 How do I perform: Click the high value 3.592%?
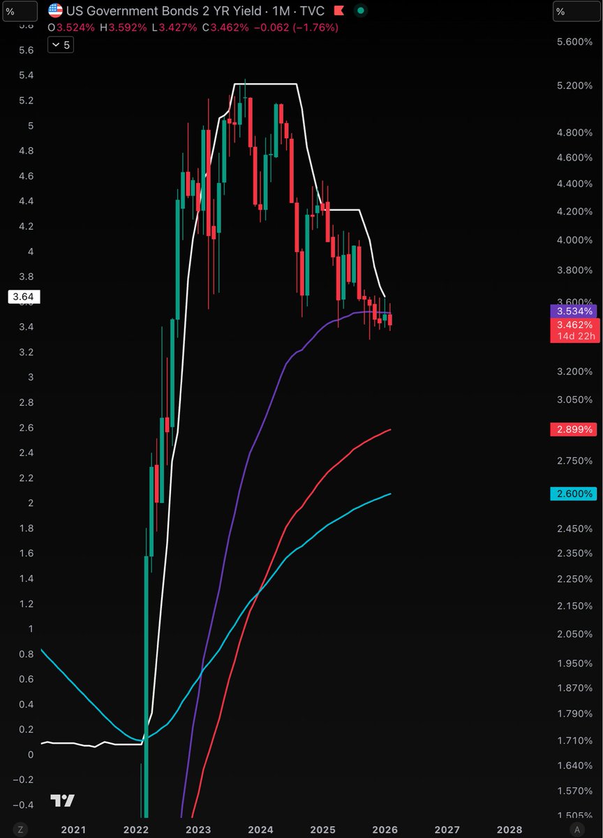126,28
